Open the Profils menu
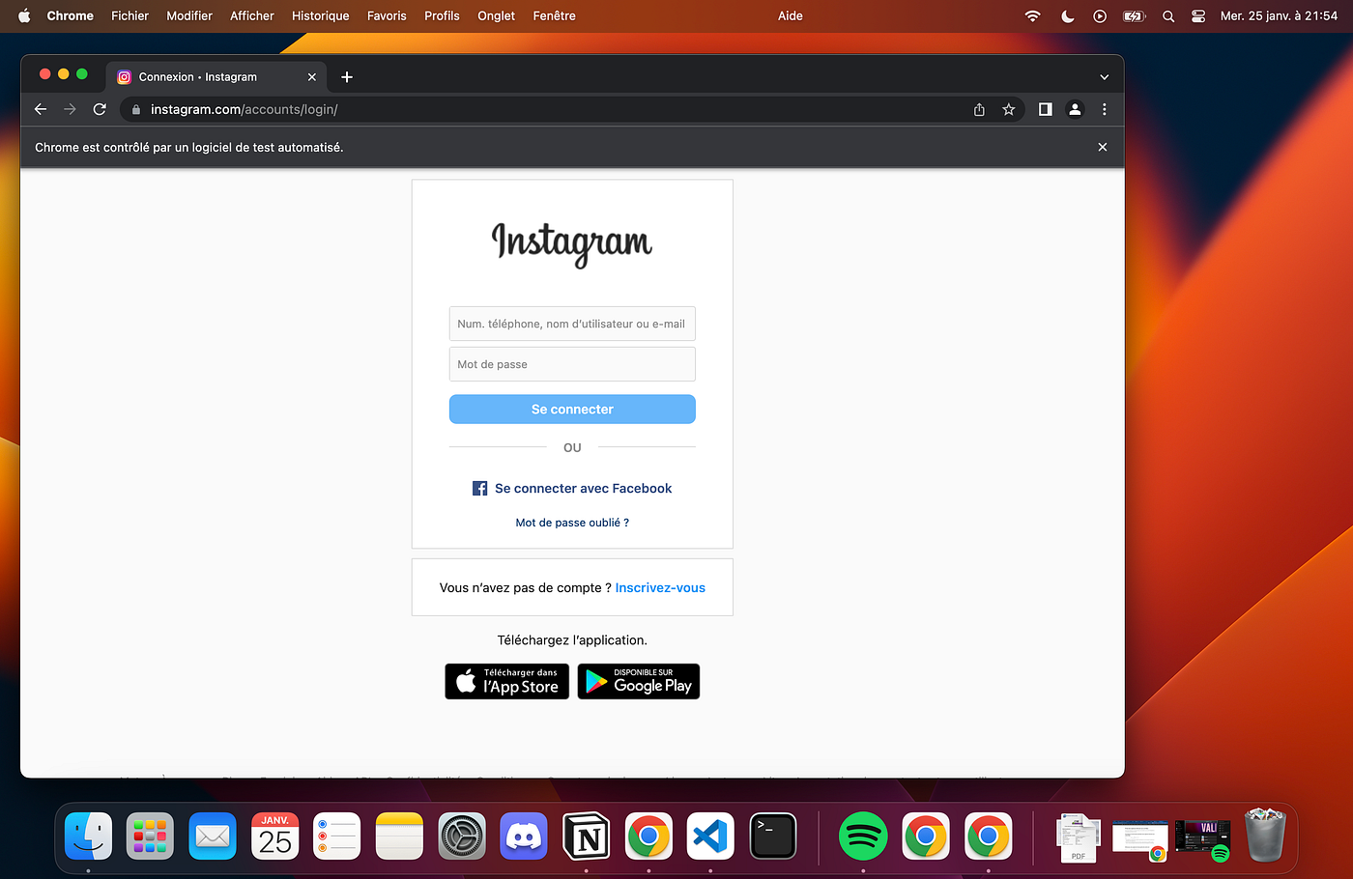Viewport: 1353px width, 879px height. tap(442, 15)
